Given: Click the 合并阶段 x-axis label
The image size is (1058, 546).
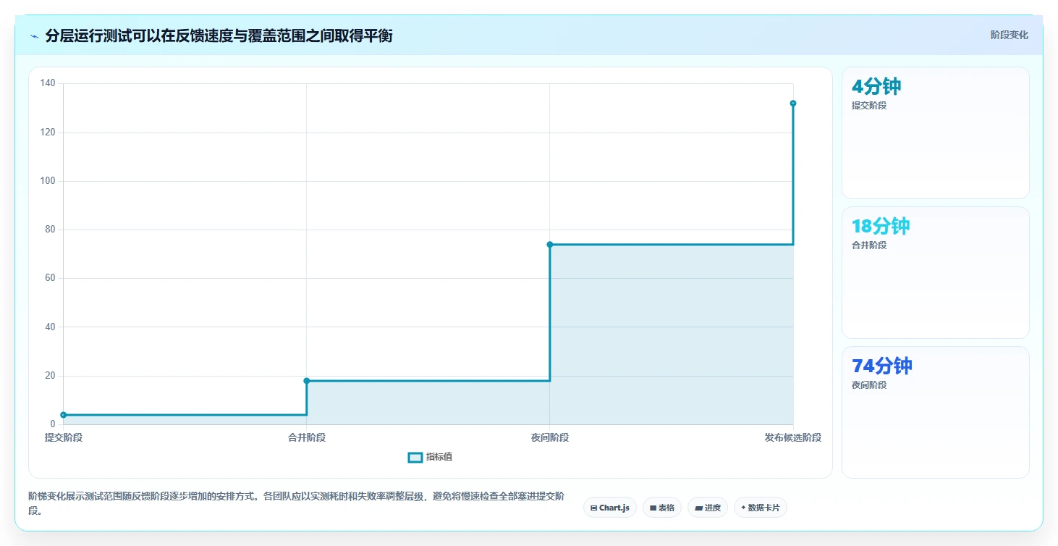Looking at the screenshot, I should tap(307, 437).
